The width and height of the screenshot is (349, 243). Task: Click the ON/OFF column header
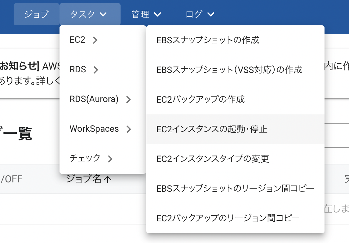tap(12, 178)
